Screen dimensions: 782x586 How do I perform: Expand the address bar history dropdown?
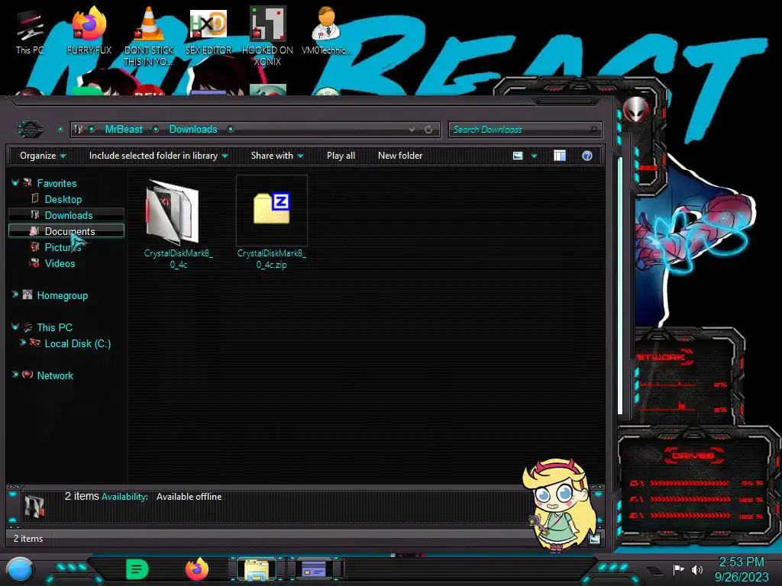(x=412, y=130)
